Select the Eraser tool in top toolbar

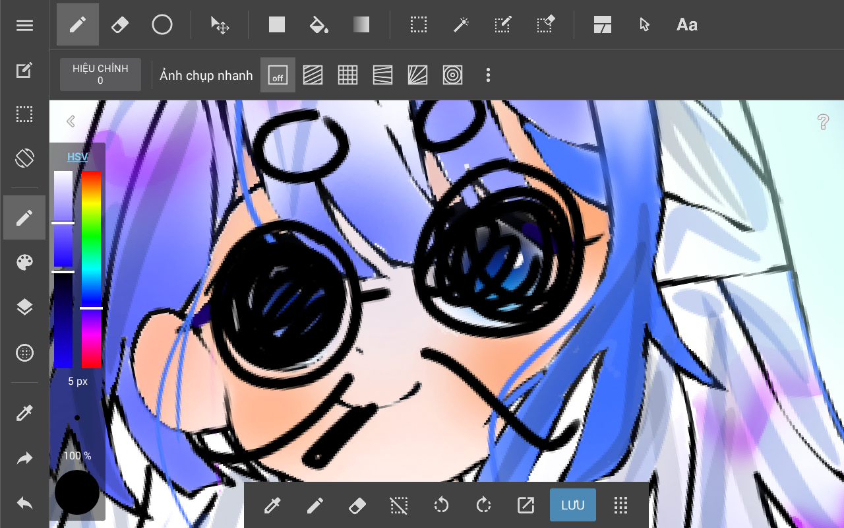pos(119,25)
